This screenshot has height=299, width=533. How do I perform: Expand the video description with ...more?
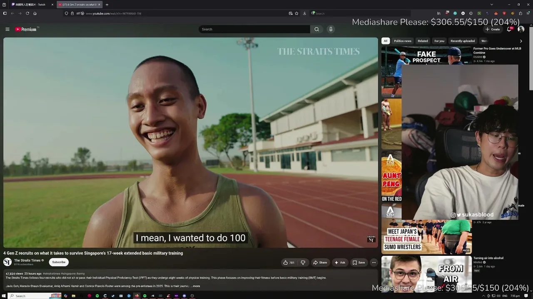(195, 286)
